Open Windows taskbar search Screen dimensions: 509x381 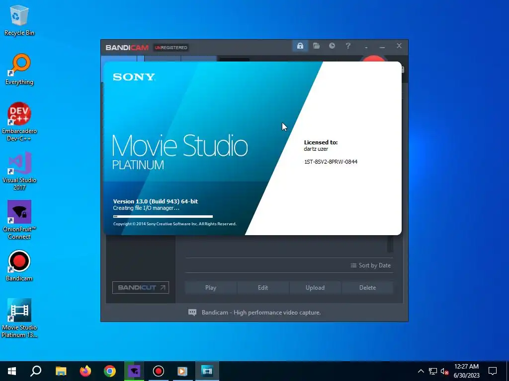click(36, 371)
